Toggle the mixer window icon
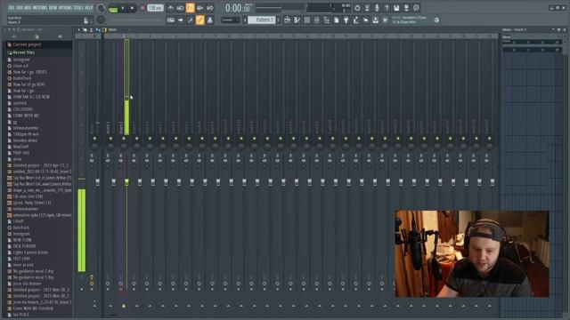The width and height of the screenshot is (570, 320). pos(317,20)
